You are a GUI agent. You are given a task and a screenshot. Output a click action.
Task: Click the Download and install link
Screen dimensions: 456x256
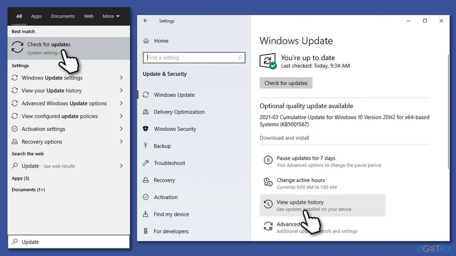284,138
